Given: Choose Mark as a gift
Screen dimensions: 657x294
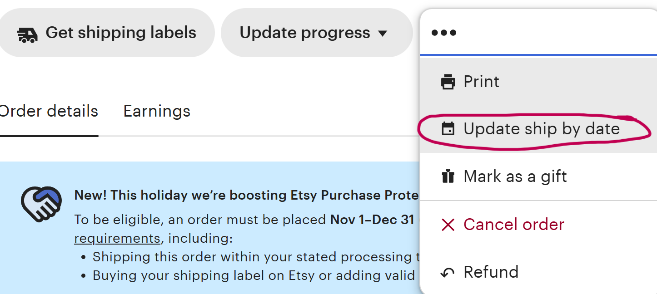Looking at the screenshot, I should pos(515,176).
